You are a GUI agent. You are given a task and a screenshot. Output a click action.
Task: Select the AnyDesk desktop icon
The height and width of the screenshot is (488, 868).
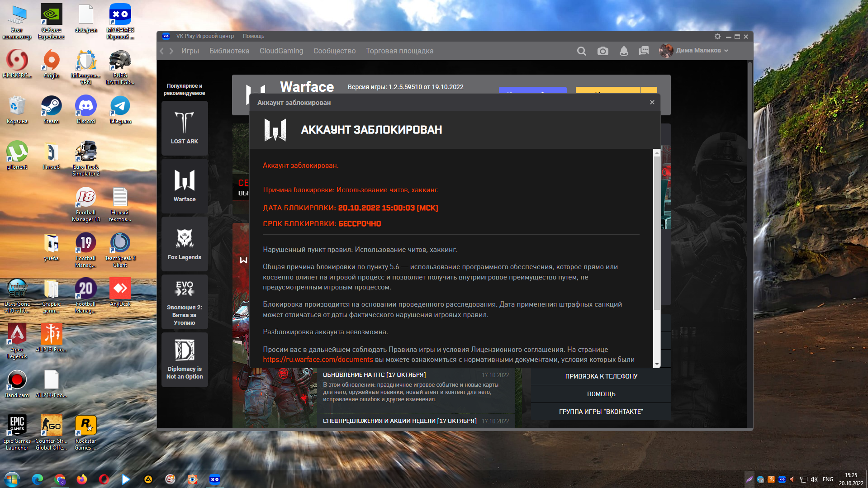coord(120,293)
